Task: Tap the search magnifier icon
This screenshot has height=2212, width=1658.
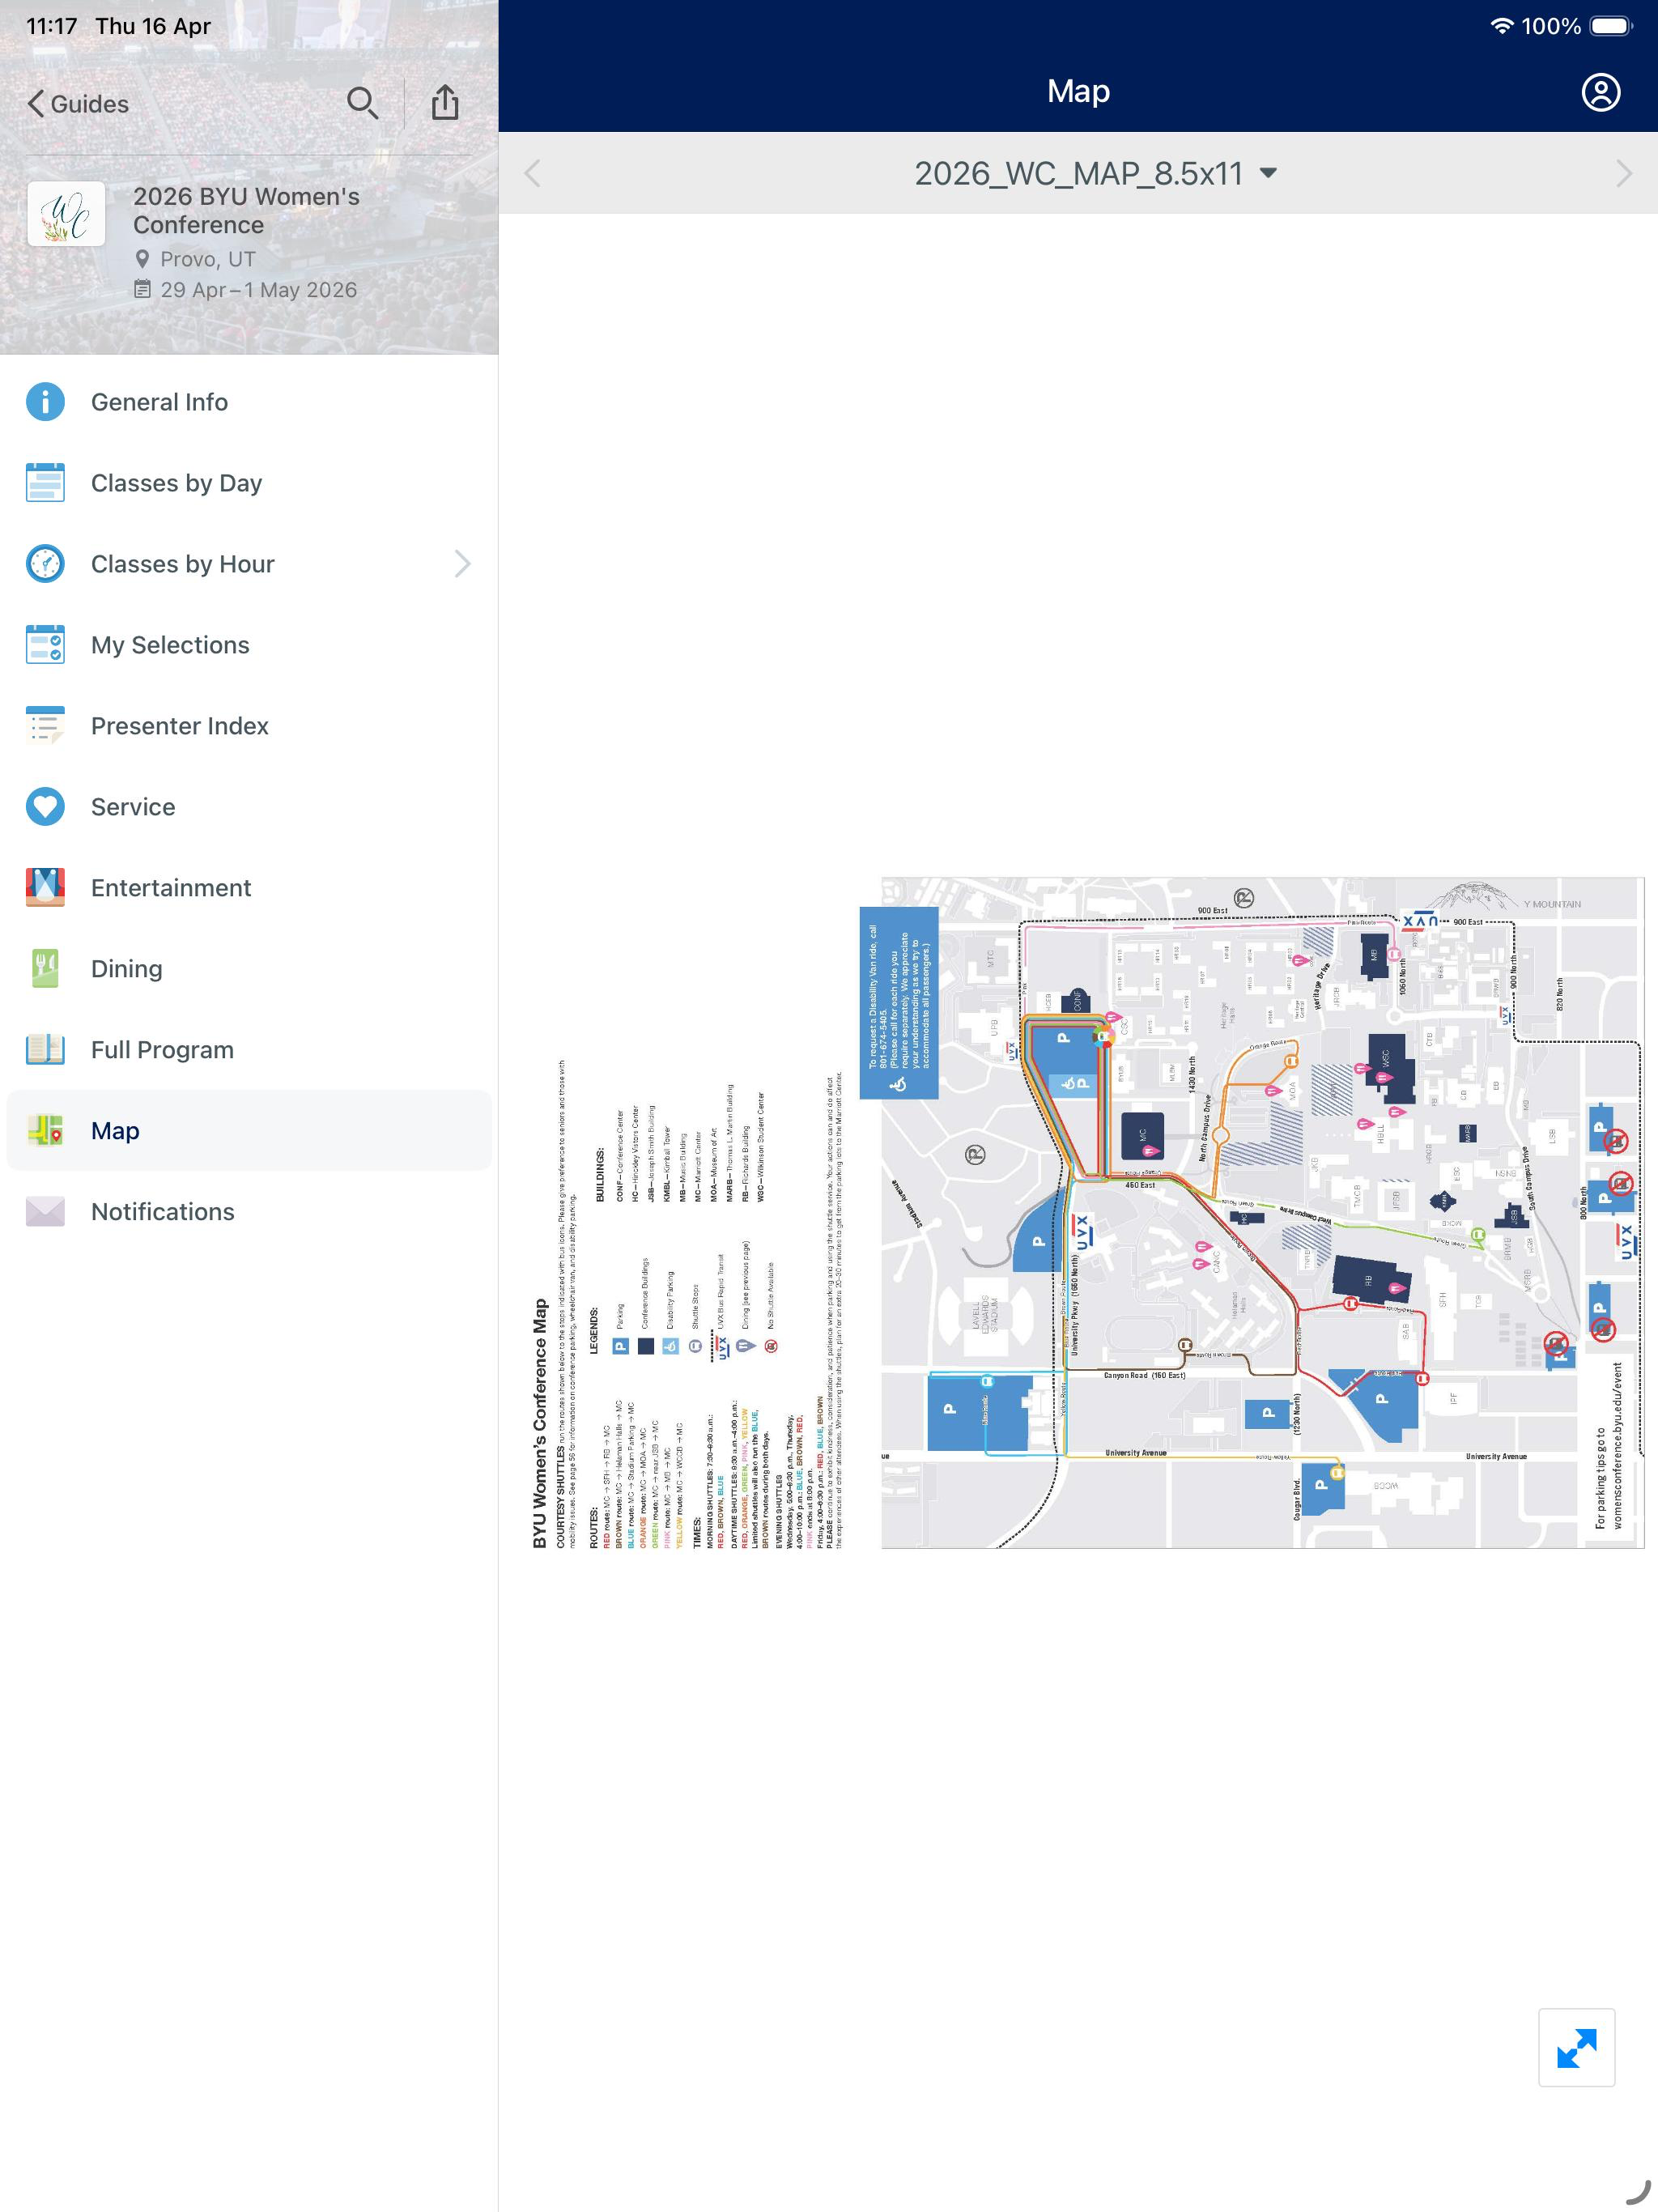Action: point(362,103)
